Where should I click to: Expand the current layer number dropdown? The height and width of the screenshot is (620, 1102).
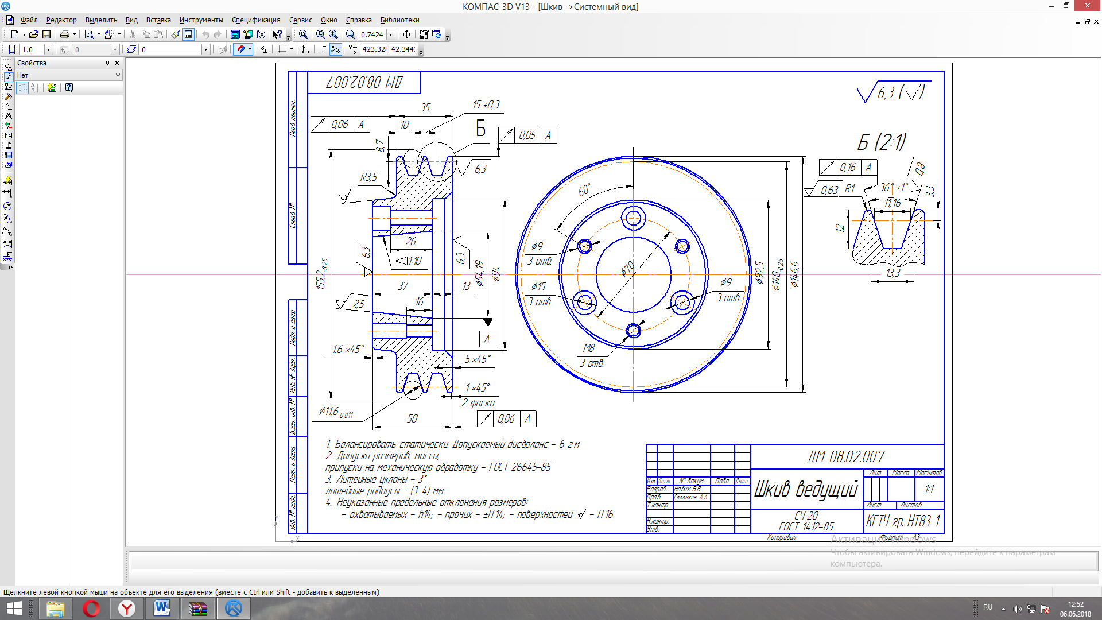(x=205, y=49)
